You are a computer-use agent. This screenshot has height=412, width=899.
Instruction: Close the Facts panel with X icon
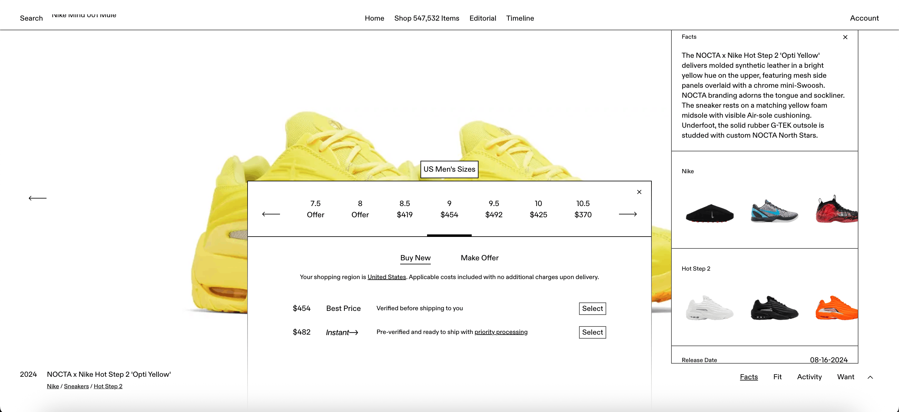[x=845, y=37]
